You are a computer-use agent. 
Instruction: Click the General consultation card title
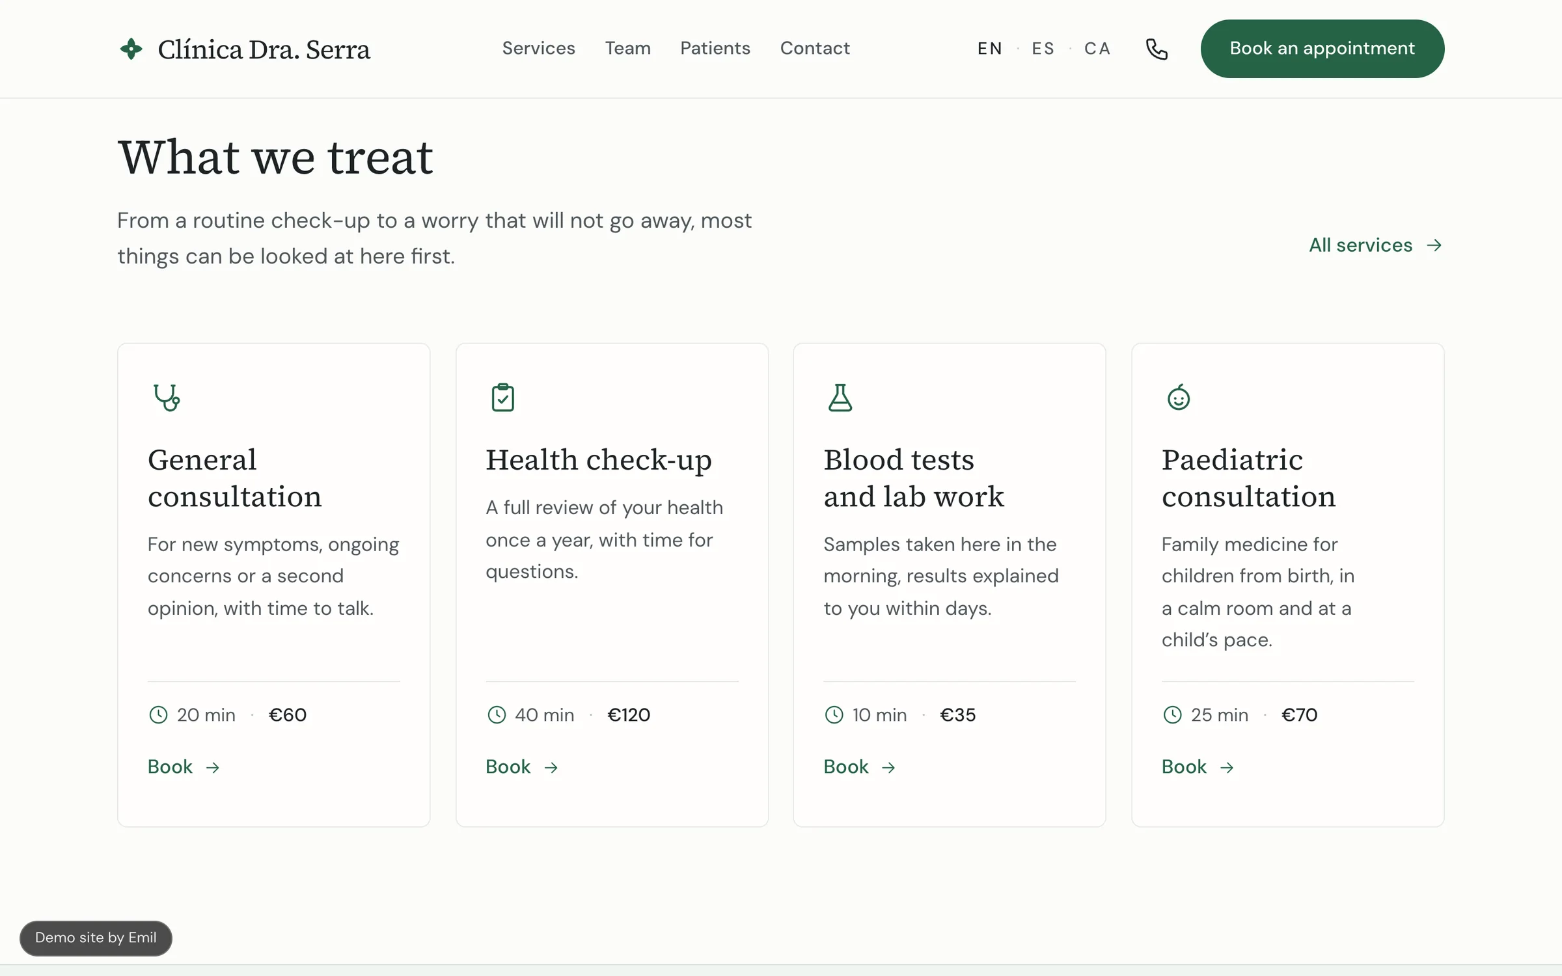tap(234, 478)
